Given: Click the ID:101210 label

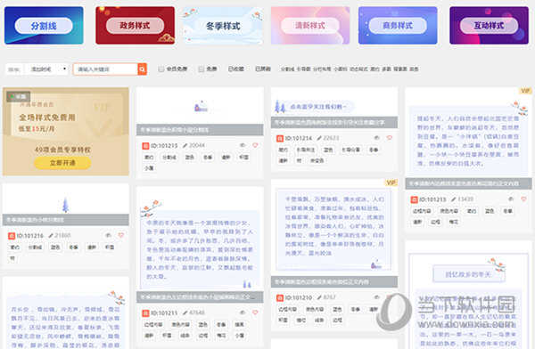Looking at the screenshot, I should click(299, 297).
